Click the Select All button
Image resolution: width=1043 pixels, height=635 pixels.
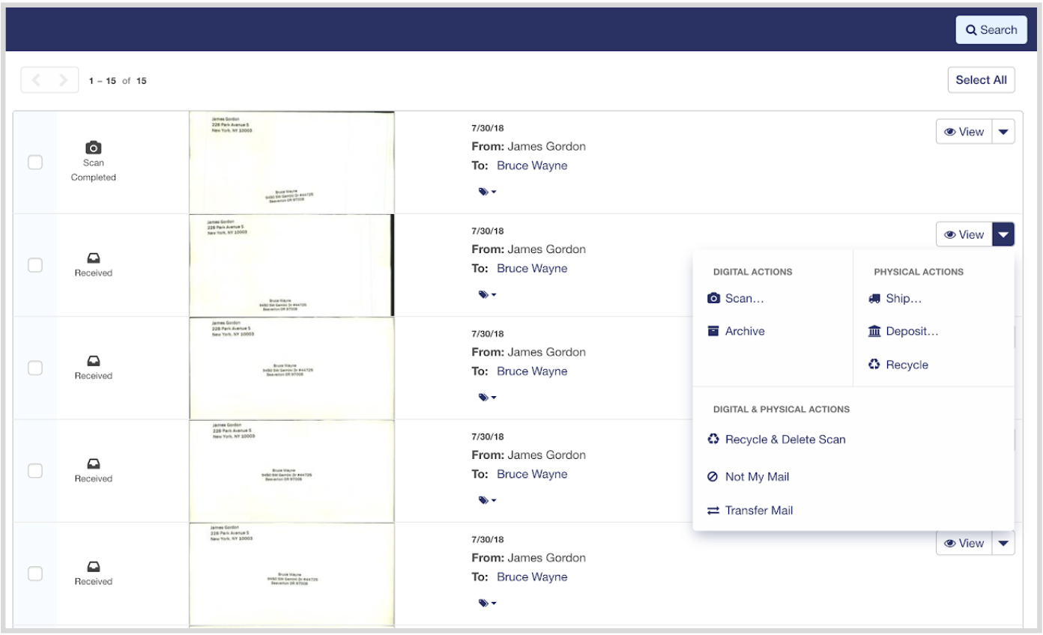pyautogui.click(x=981, y=80)
